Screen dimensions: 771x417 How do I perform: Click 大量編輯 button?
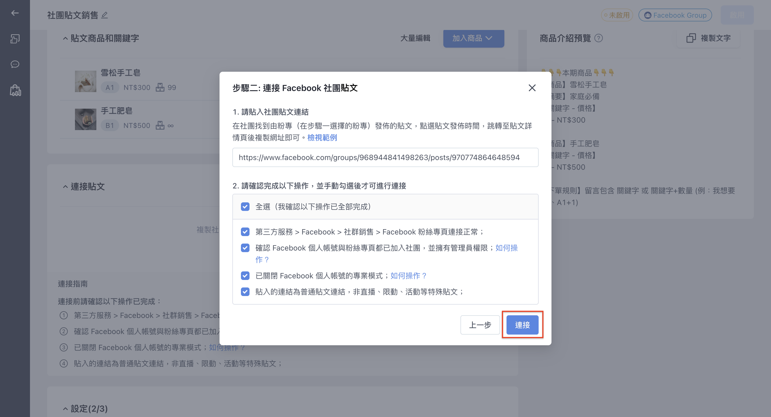pos(415,38)
